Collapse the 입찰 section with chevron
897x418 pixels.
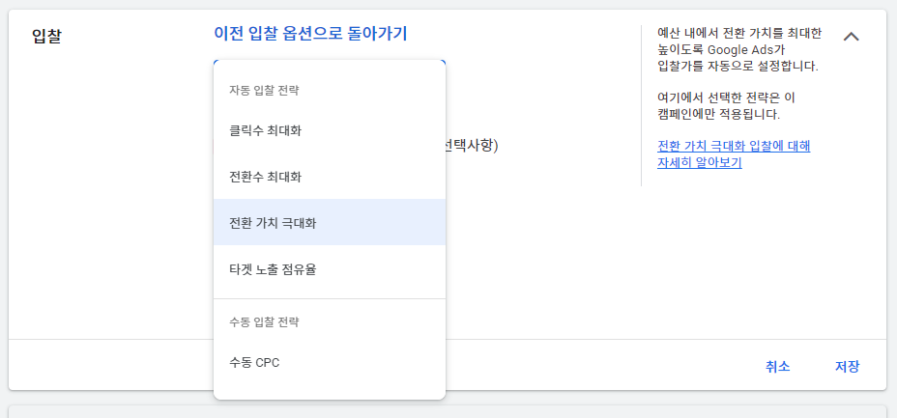(x=851, y=37)
